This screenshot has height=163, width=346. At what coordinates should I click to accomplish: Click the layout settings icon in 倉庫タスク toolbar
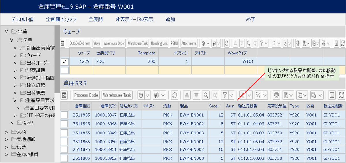click(x=313, y=95)
